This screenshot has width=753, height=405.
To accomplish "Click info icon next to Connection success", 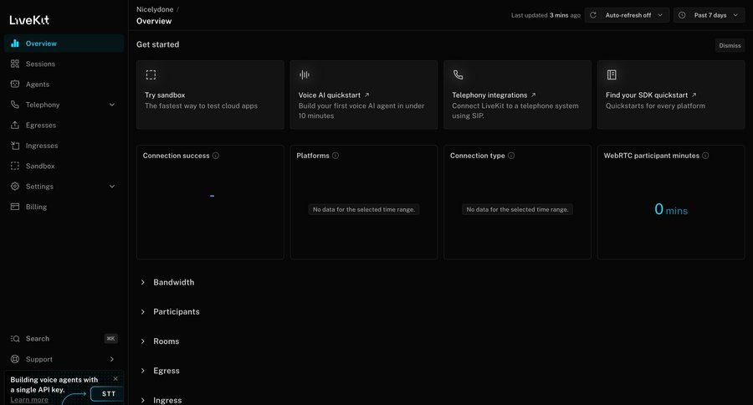I will [x=216, y=156].
